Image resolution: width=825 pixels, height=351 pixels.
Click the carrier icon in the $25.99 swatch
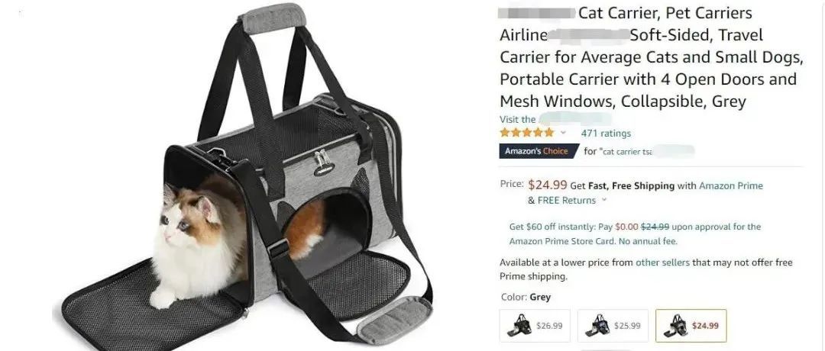(597, 326)
